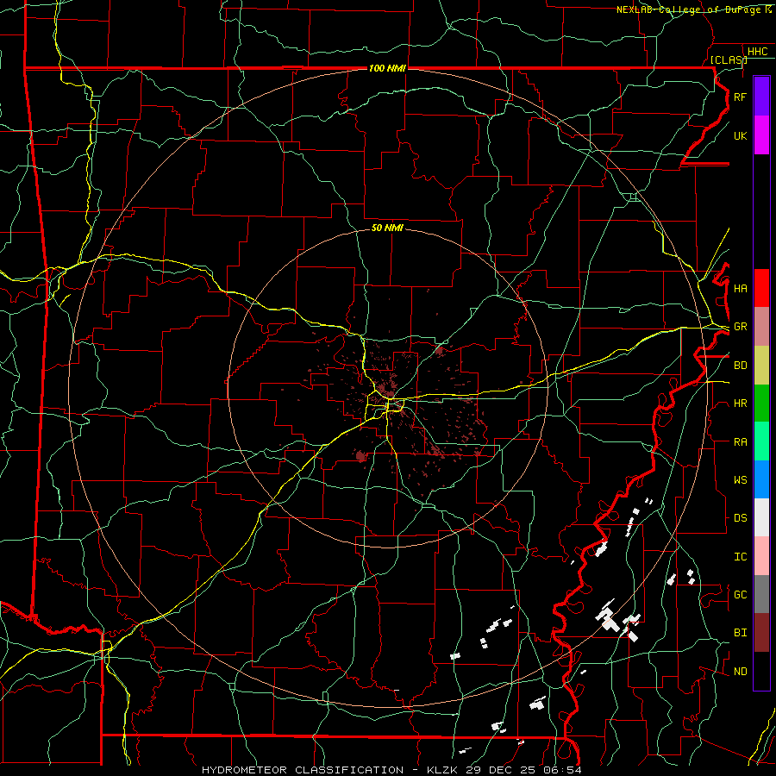Click the KLZK radar site identifier
The height and width of the screenshot is (776, 776).
click(x=442, y=770)
